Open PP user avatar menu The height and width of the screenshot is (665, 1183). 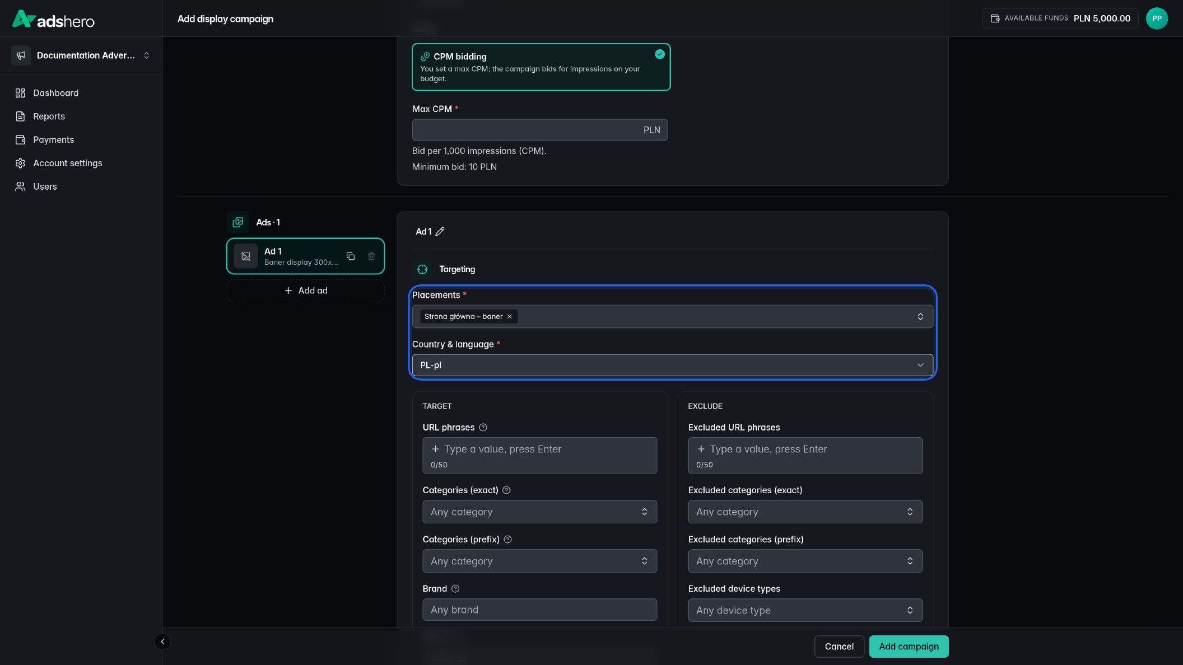pos(1157,18)
